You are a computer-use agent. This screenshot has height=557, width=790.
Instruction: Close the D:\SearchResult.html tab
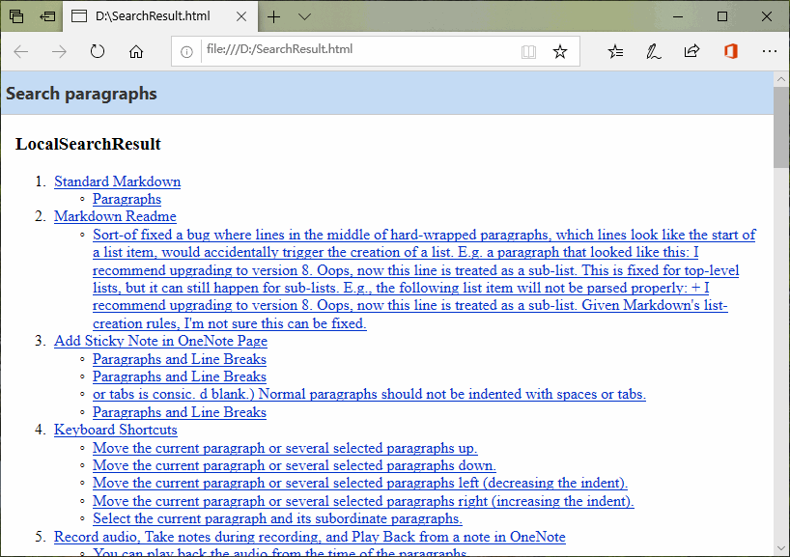(x=241, y=16)
